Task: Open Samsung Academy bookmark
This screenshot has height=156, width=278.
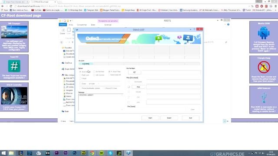Action: tap(189, 10)
